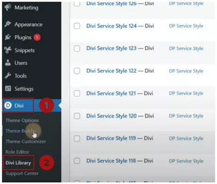Check the Divi Service Style 124 checkbox

coord(77,26)
